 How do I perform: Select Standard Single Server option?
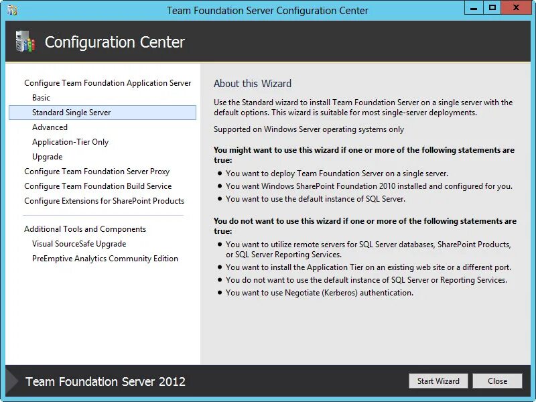[103, 113]
